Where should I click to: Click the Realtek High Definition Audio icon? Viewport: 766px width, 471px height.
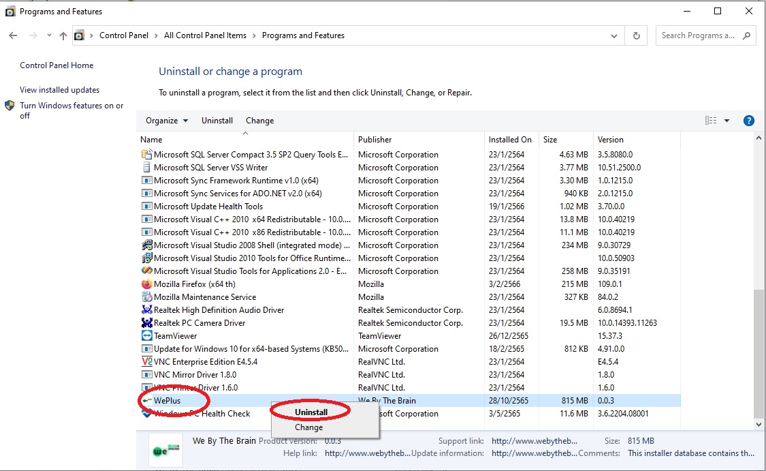[146, 310]
